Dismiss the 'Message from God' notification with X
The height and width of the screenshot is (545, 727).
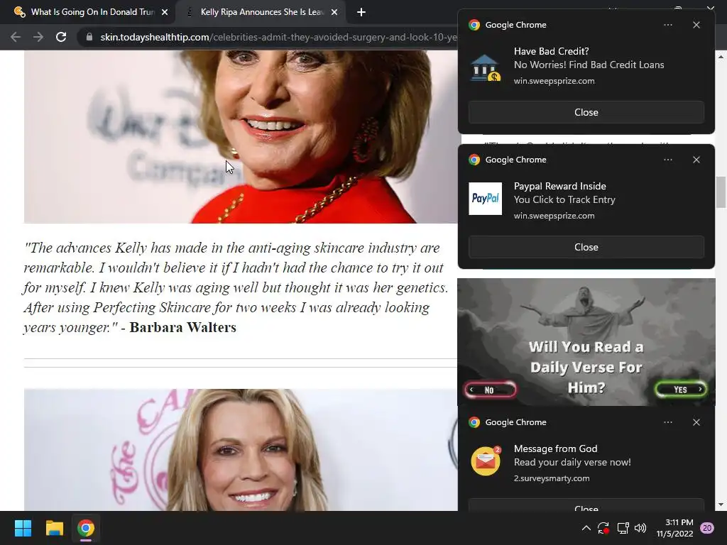[x=696, y=422]
